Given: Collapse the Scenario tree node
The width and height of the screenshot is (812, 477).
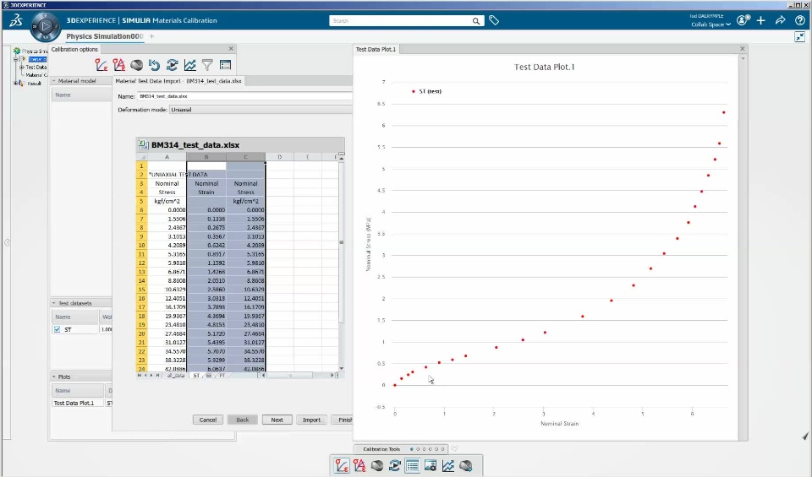Looking at the screenshot, I should (x=16, y=59).
